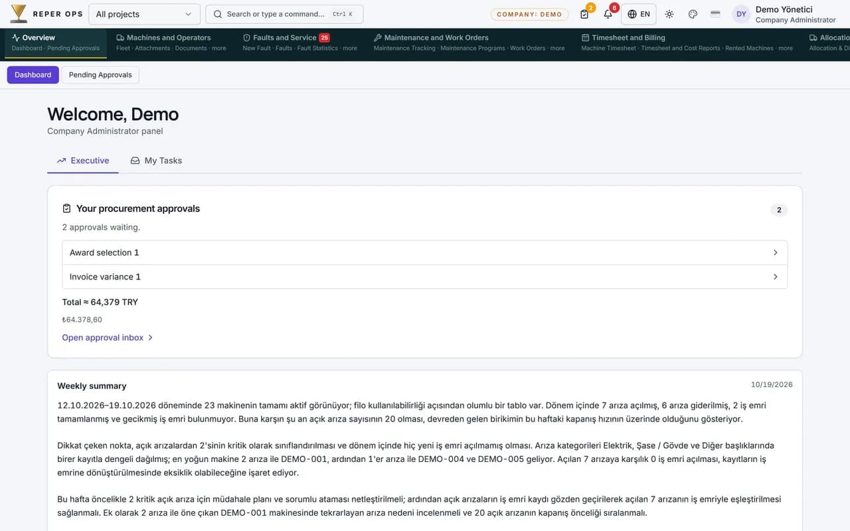Switch to the Executive tab
This screenshot has width=850, height=531.
pos(83,161)
